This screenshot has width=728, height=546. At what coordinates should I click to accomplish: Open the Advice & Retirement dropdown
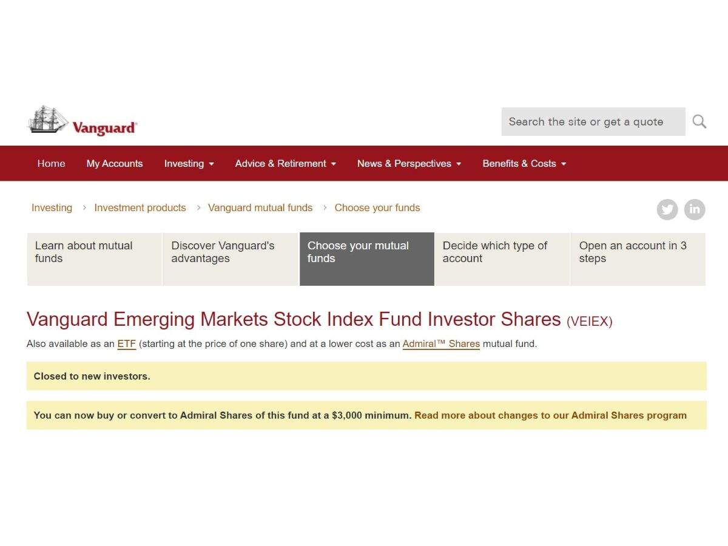click(286, 163)
